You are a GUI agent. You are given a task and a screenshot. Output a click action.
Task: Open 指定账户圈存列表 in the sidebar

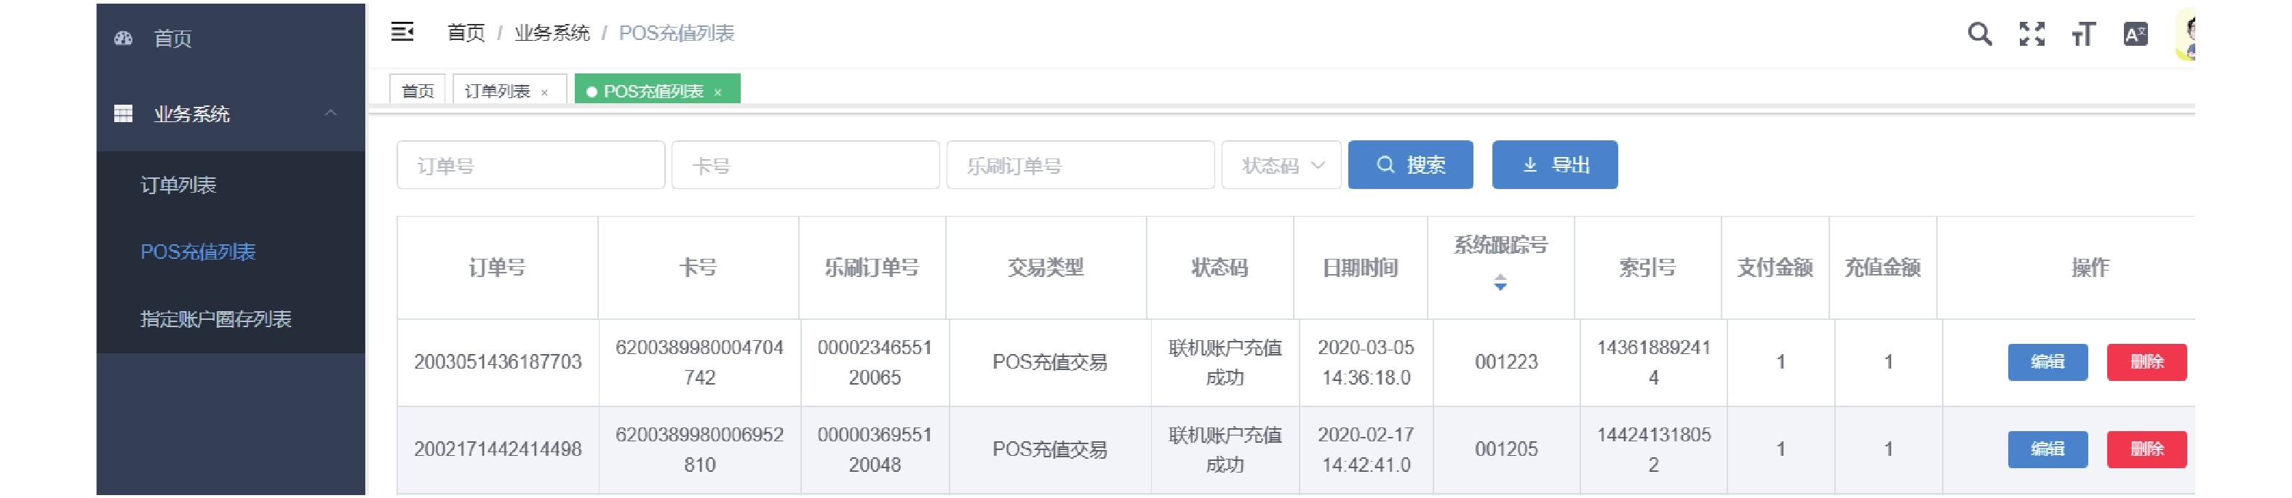(x=215, y=319)
